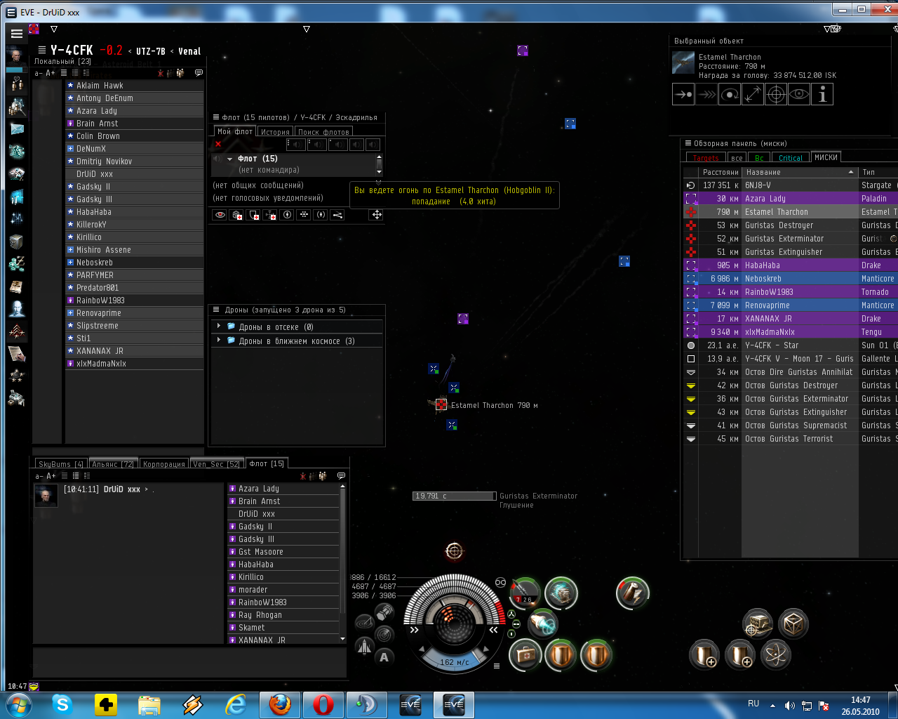Open the main Neocom menu button

(x=17, y=33)
